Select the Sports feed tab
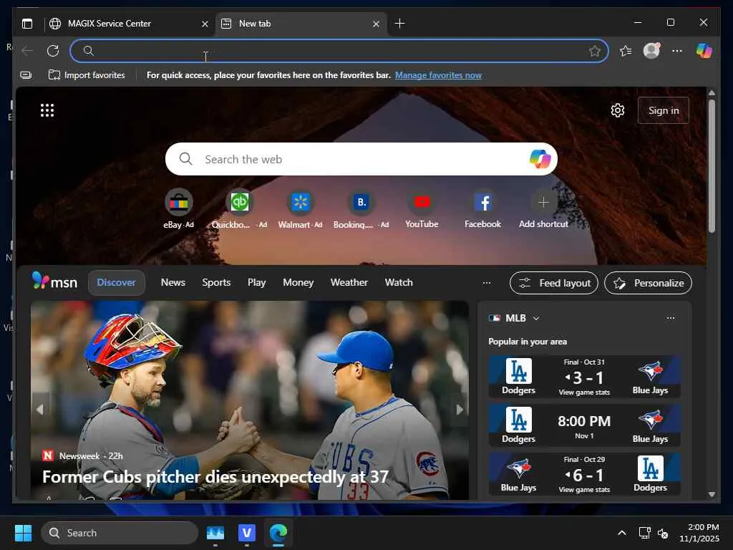This screenshot has width=733, height=550. 216,282
